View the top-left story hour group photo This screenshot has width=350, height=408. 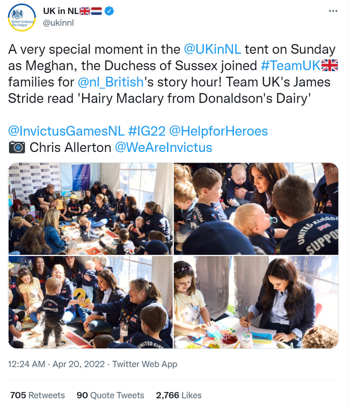coord(90,208)
